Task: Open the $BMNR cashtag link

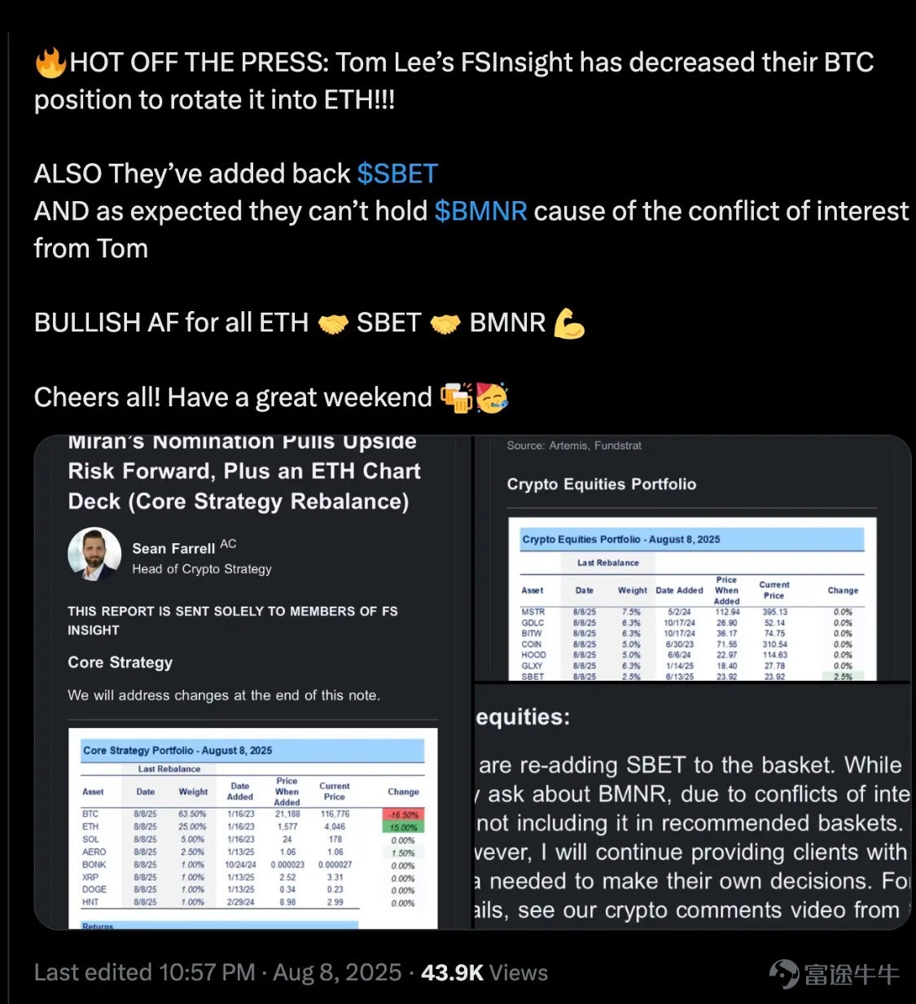Action: tap(480, 211)
